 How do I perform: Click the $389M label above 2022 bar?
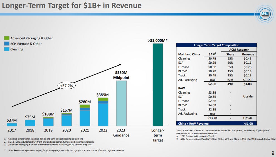pyautogui.click(x=102, y=95)
